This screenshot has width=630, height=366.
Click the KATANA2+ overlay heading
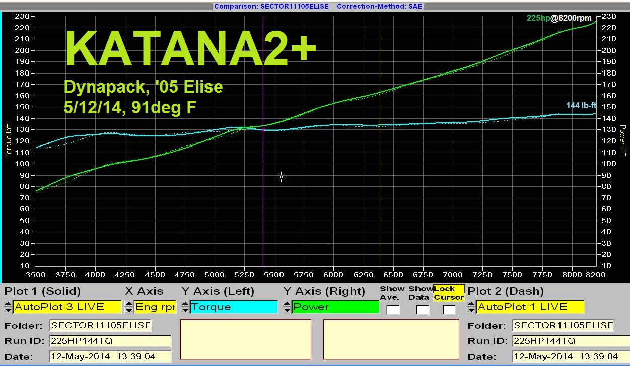(x=190, y=48)
